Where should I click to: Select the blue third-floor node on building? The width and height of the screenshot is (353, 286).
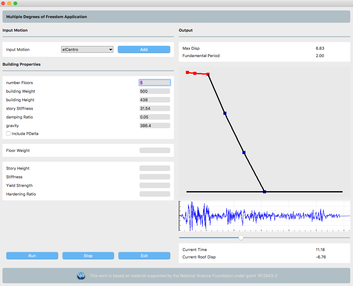[225, 113]
